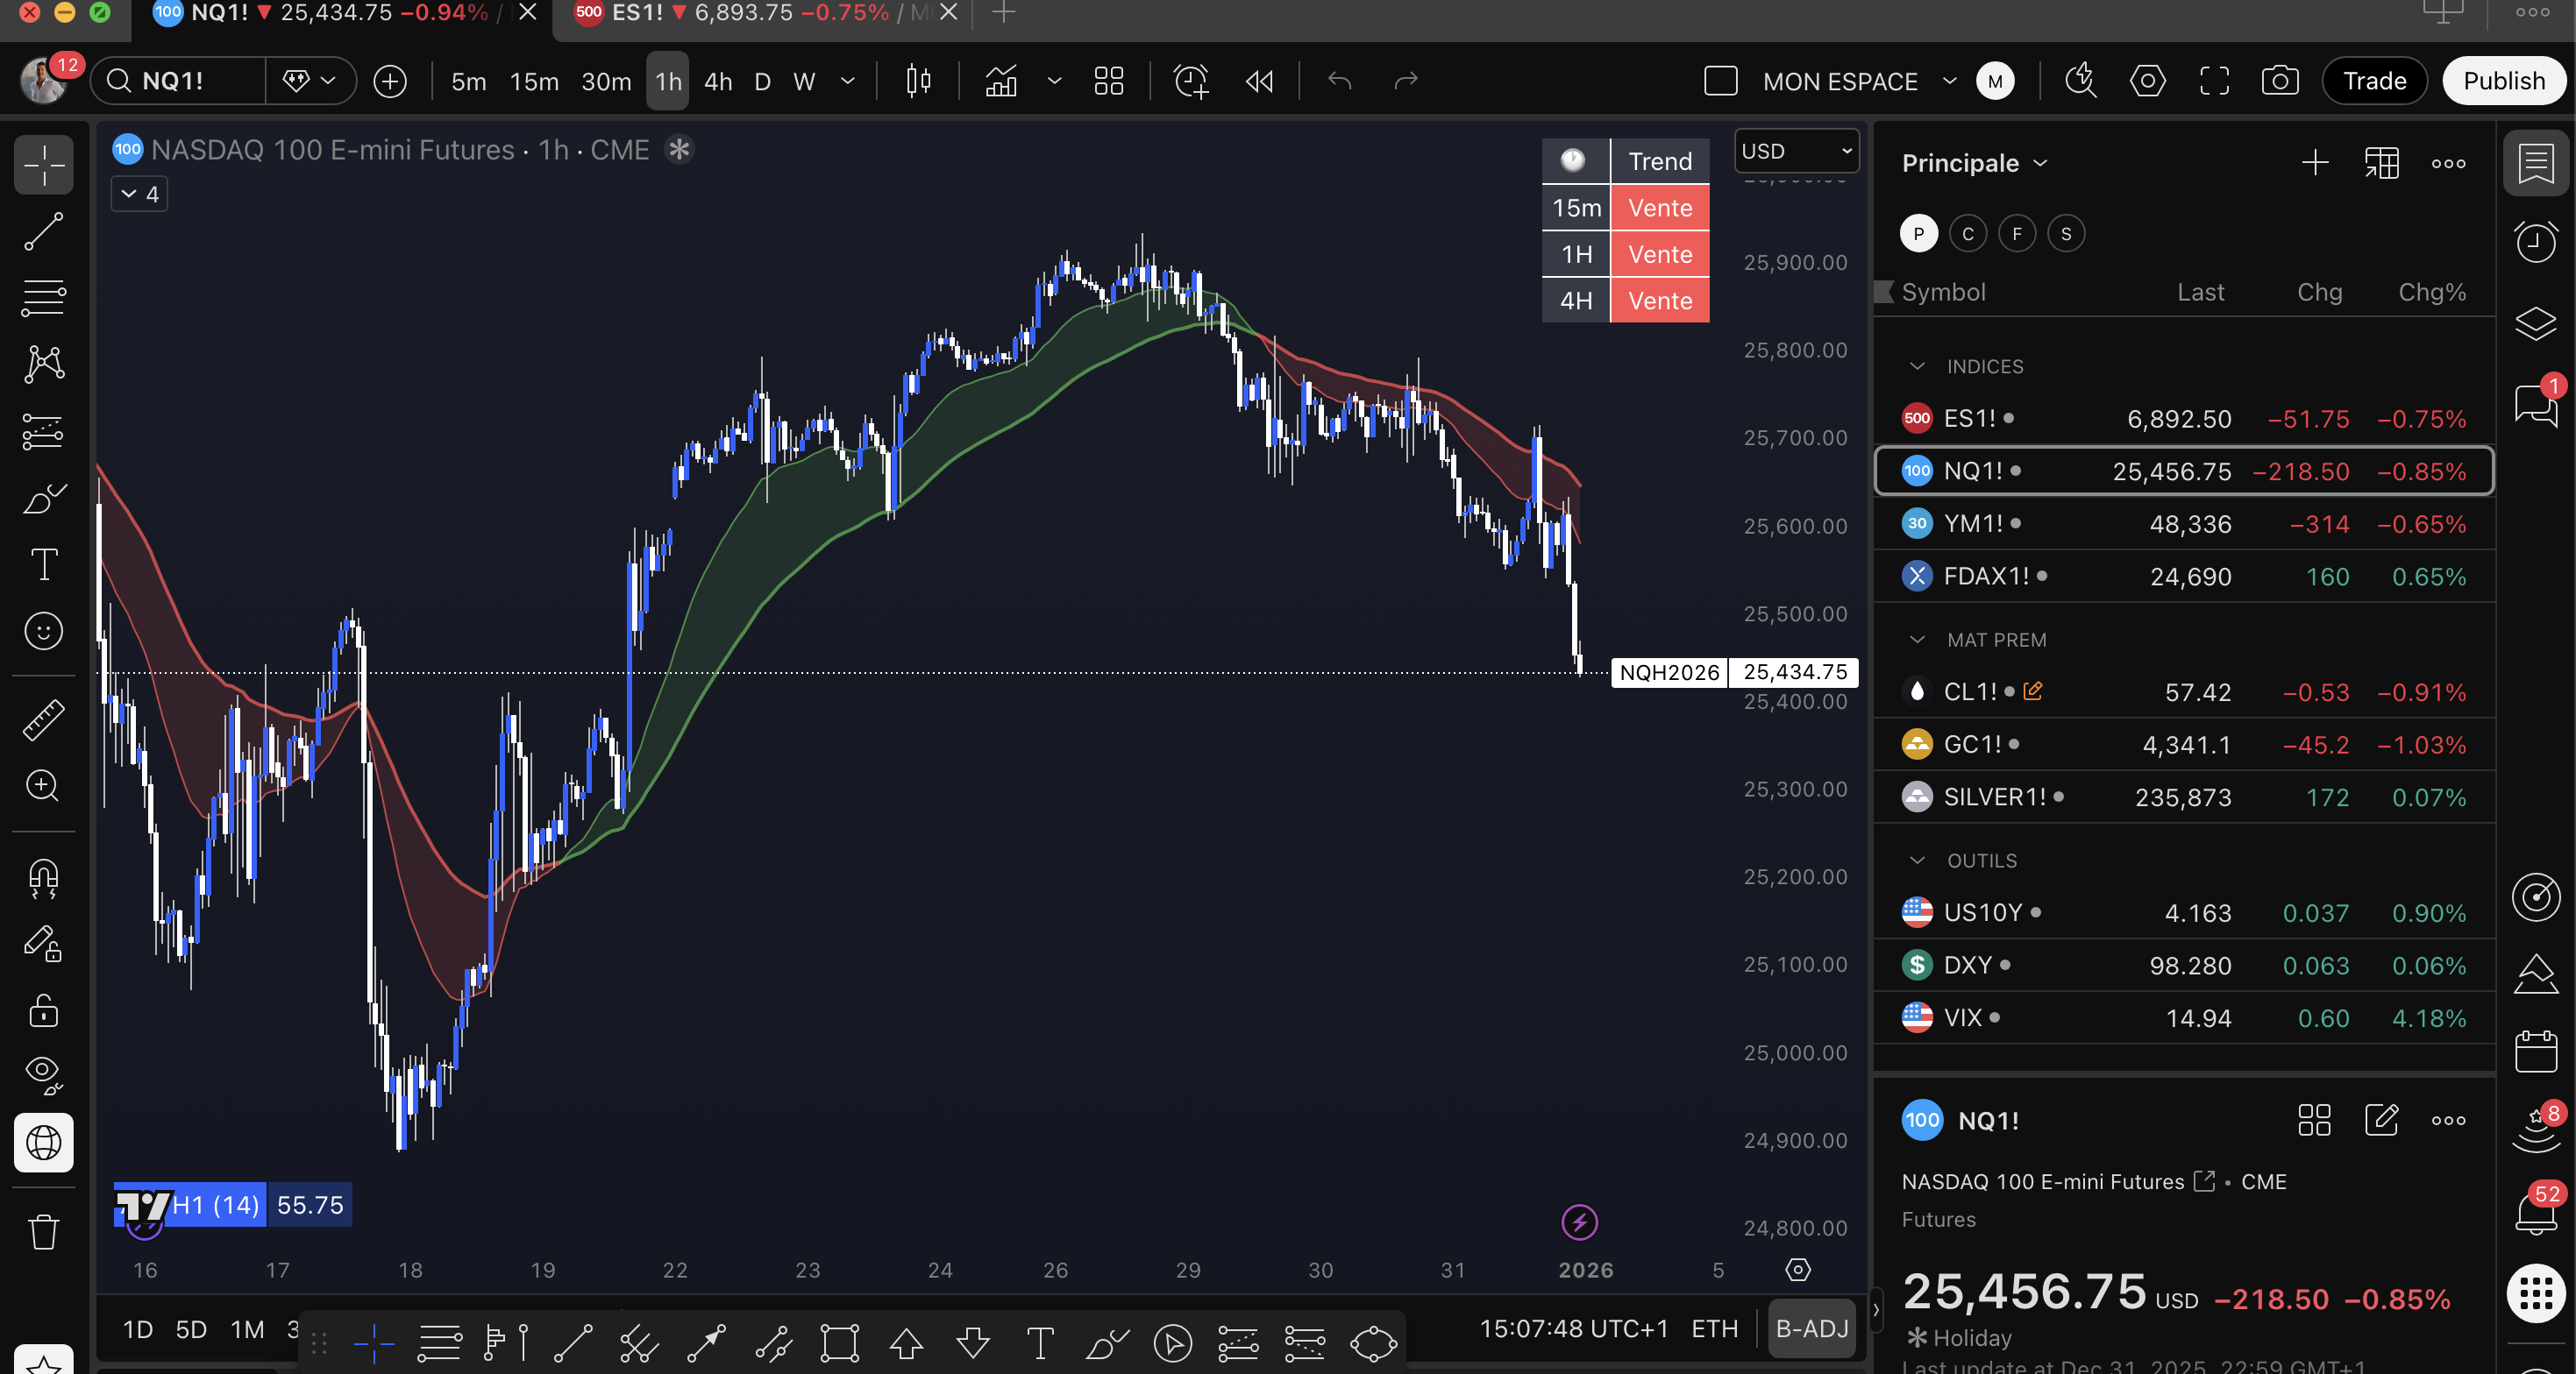2576x1374 pixels.
Task: Click the NQ1! symbol search field
Action: [x=178, y=81]
